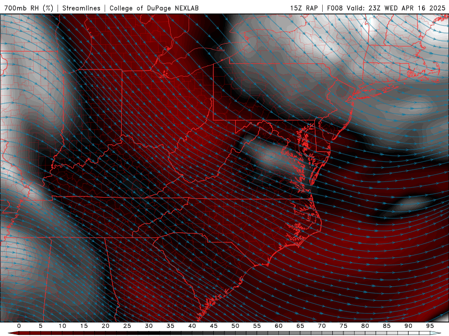Select the '5' value on the color scale

[x=40, y=326]
